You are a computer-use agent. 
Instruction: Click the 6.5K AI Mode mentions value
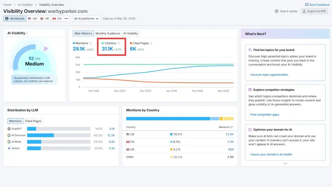pyautogui.click(x=112, y=142)
